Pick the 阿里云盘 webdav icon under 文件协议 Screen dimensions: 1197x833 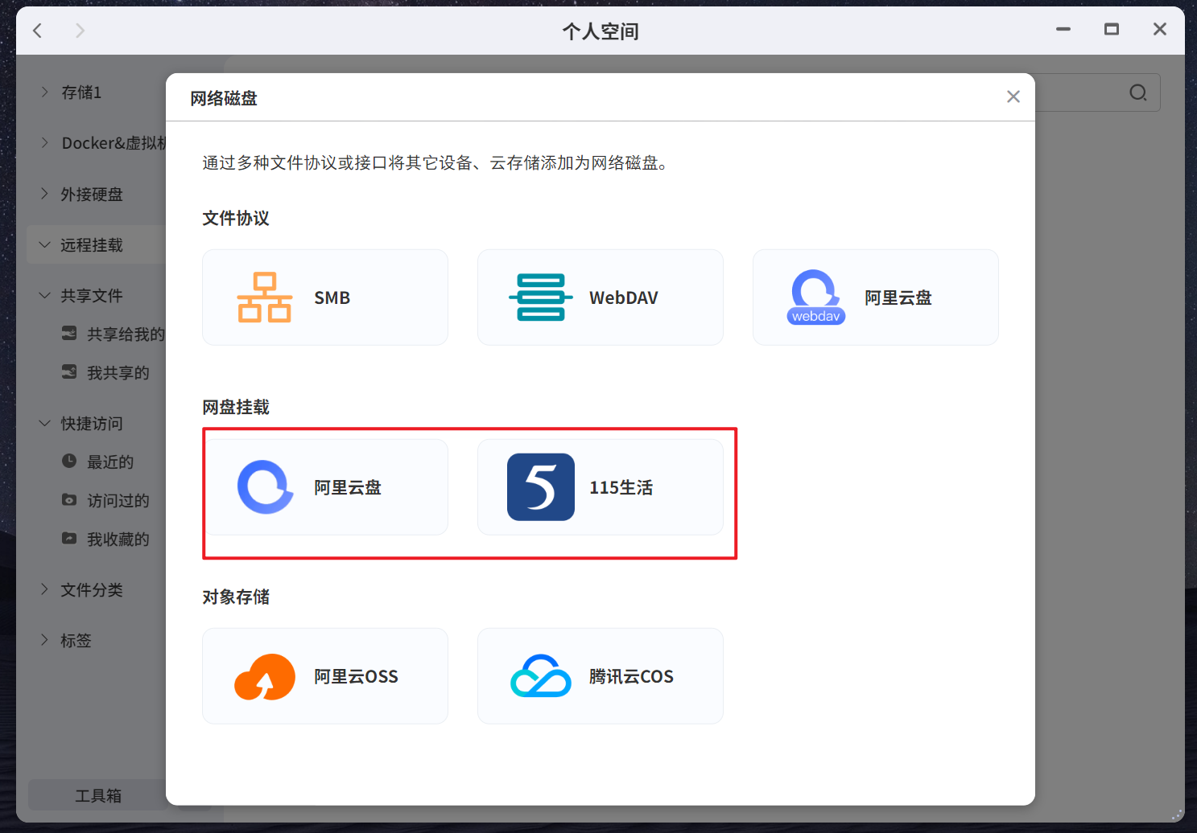[816, 297]
